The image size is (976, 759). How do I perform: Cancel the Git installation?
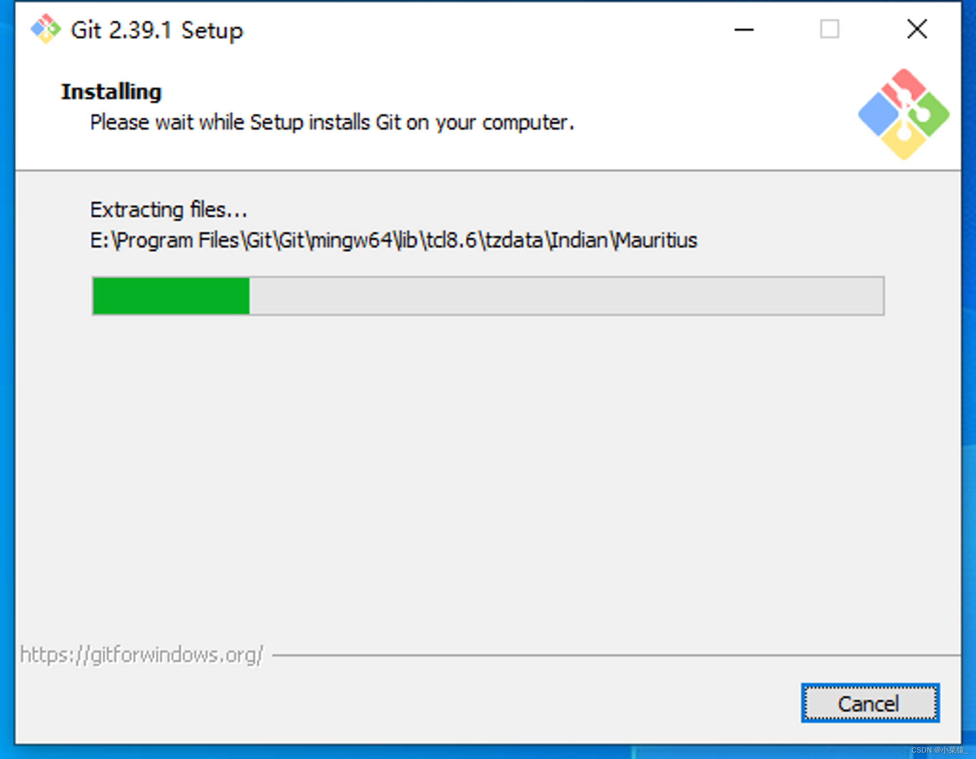pyautogui.click(x=870, y=703)
